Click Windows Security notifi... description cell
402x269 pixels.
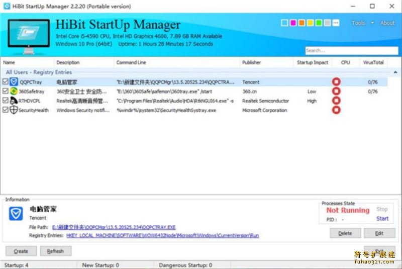83,110
